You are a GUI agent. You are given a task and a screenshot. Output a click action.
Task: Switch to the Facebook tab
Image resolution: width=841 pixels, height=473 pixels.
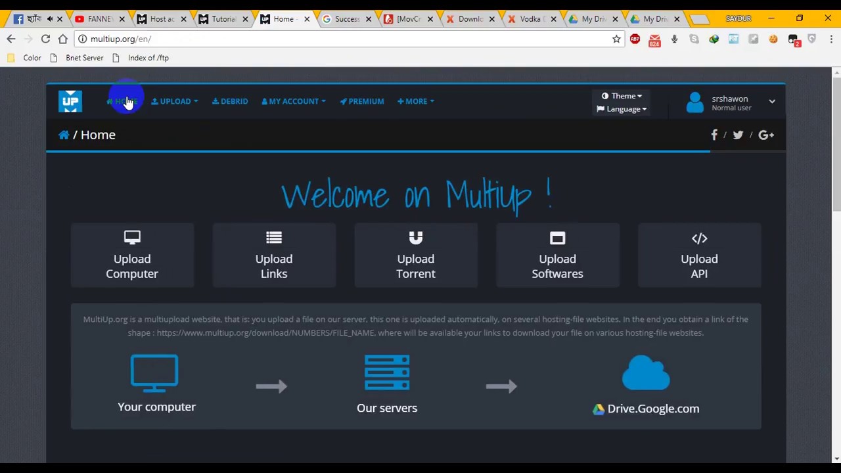tap(30, 19)
